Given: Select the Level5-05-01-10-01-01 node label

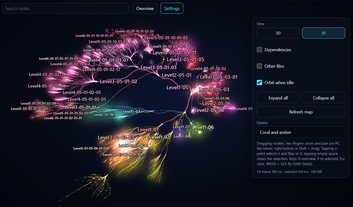Looking at the screenshot, I should tap(108, 42).
